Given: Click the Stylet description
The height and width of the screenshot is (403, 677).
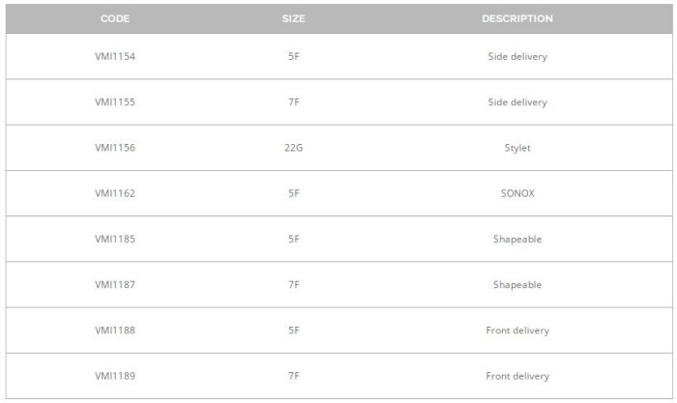Looking at the screenshot, I should 517,148.
